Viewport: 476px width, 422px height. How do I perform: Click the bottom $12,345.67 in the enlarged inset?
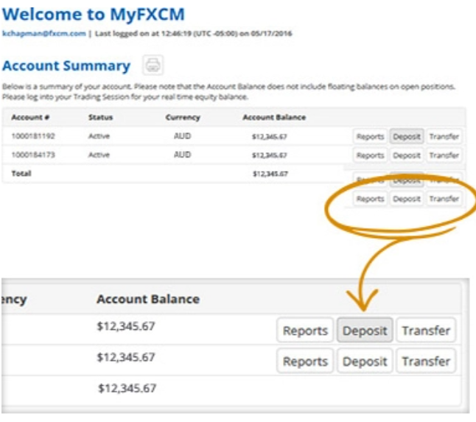pos(127,388)
